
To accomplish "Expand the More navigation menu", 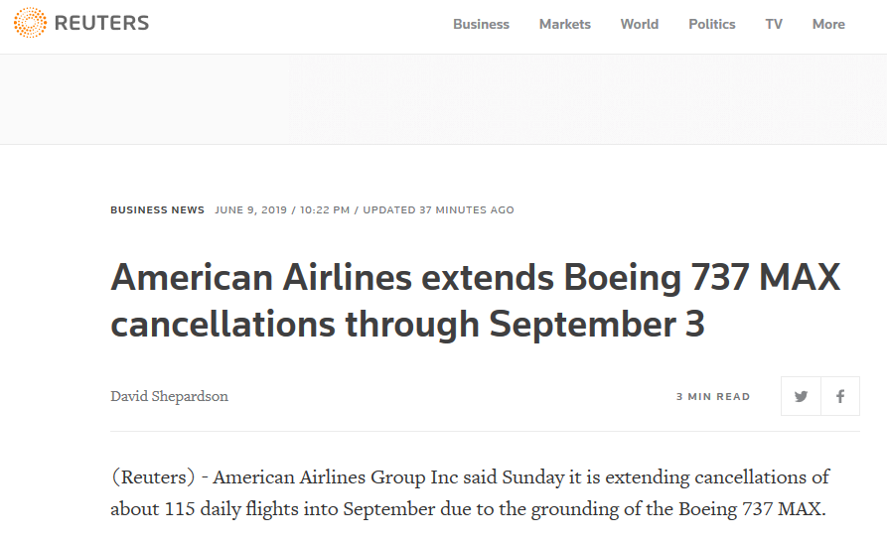I will pos(827,24).
